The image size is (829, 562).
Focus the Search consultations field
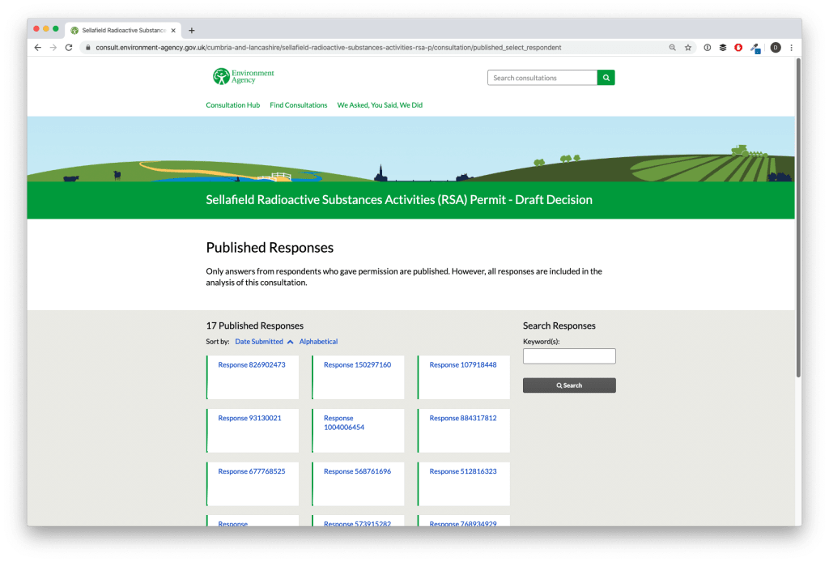(542, 78)
